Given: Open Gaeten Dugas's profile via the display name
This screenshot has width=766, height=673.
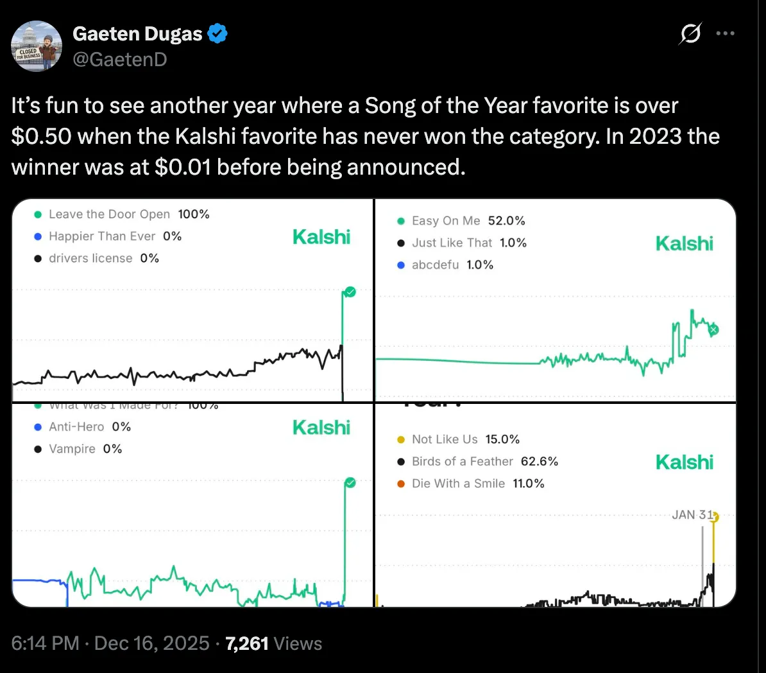Looking at the screenshot, I should pyautogui.click(x=137, y=33).
